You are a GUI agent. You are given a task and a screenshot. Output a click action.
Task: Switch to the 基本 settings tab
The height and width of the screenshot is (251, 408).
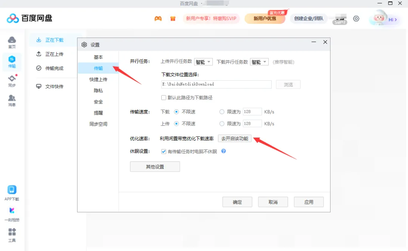(x=98, y=57)
